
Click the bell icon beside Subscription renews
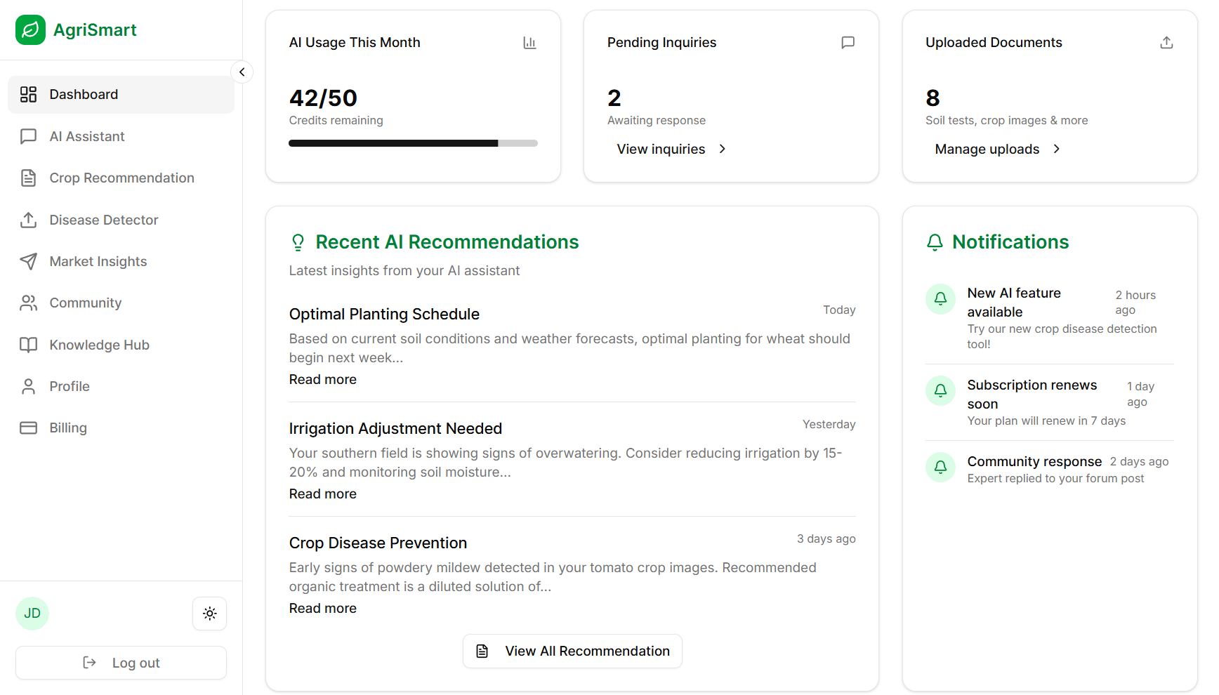[940, 390]
